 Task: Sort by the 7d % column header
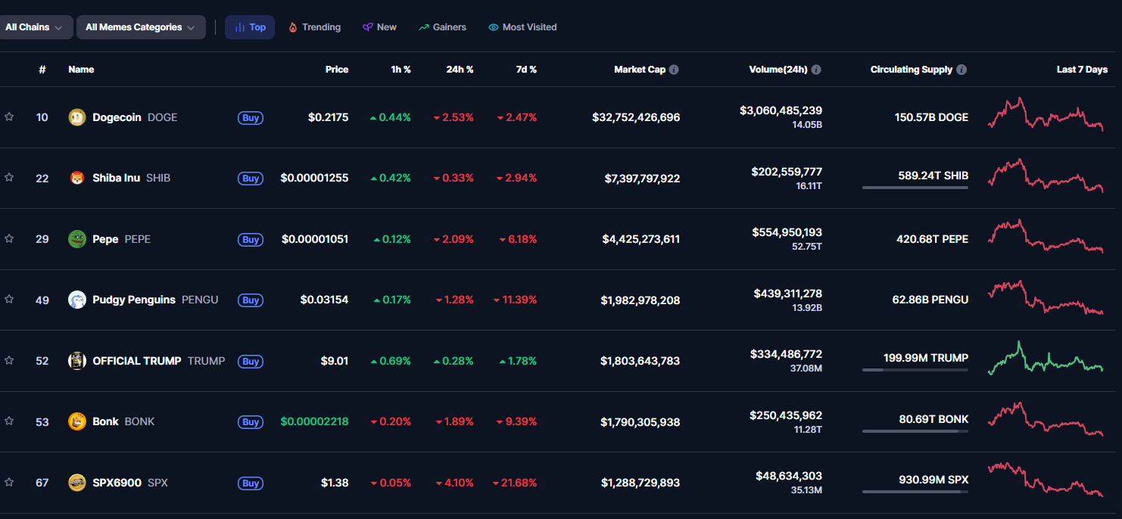coord(526,70)
